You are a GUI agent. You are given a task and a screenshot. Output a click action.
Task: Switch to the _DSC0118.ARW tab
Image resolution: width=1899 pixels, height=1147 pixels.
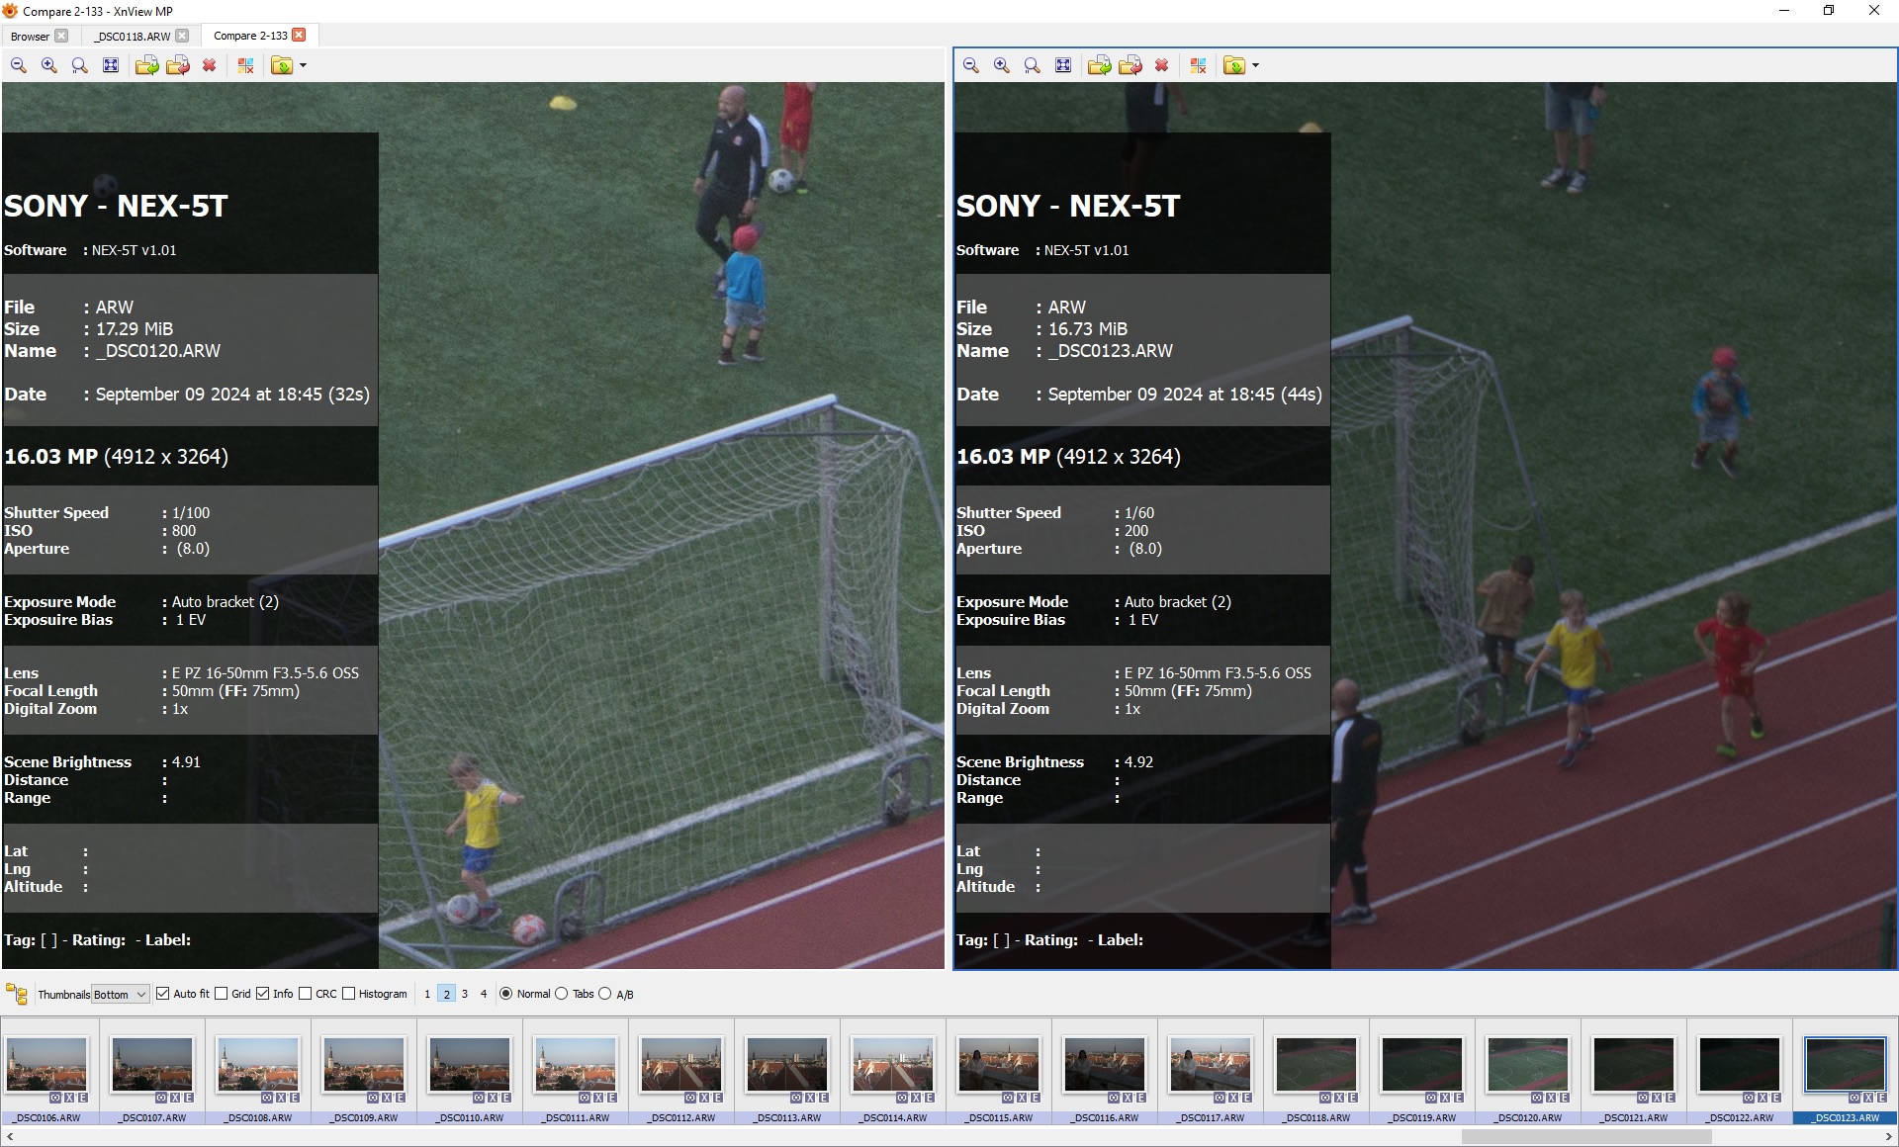133,36
